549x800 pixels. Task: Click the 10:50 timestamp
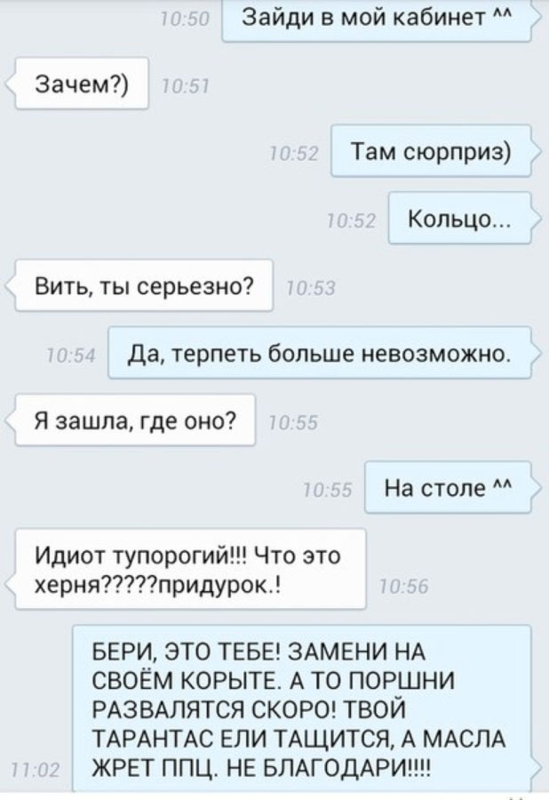pyautogui.click(x=185, y=20)
